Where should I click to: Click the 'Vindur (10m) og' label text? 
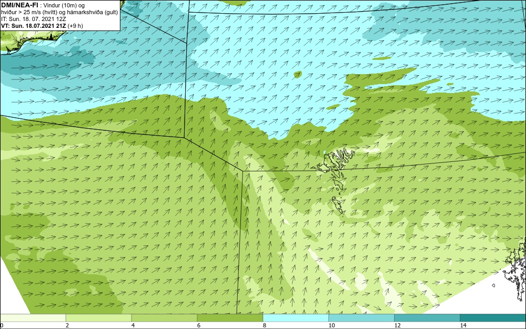(64, 5)
